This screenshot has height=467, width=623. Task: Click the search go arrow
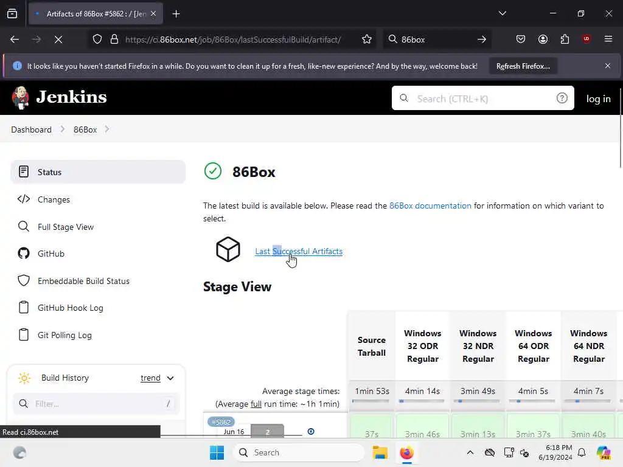click(x=482, y=40)
